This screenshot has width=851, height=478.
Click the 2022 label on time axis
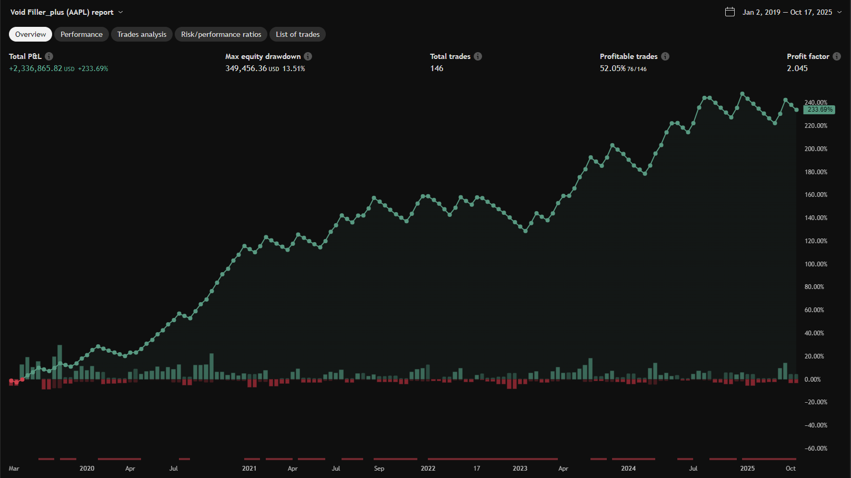[x=428, y=468]
